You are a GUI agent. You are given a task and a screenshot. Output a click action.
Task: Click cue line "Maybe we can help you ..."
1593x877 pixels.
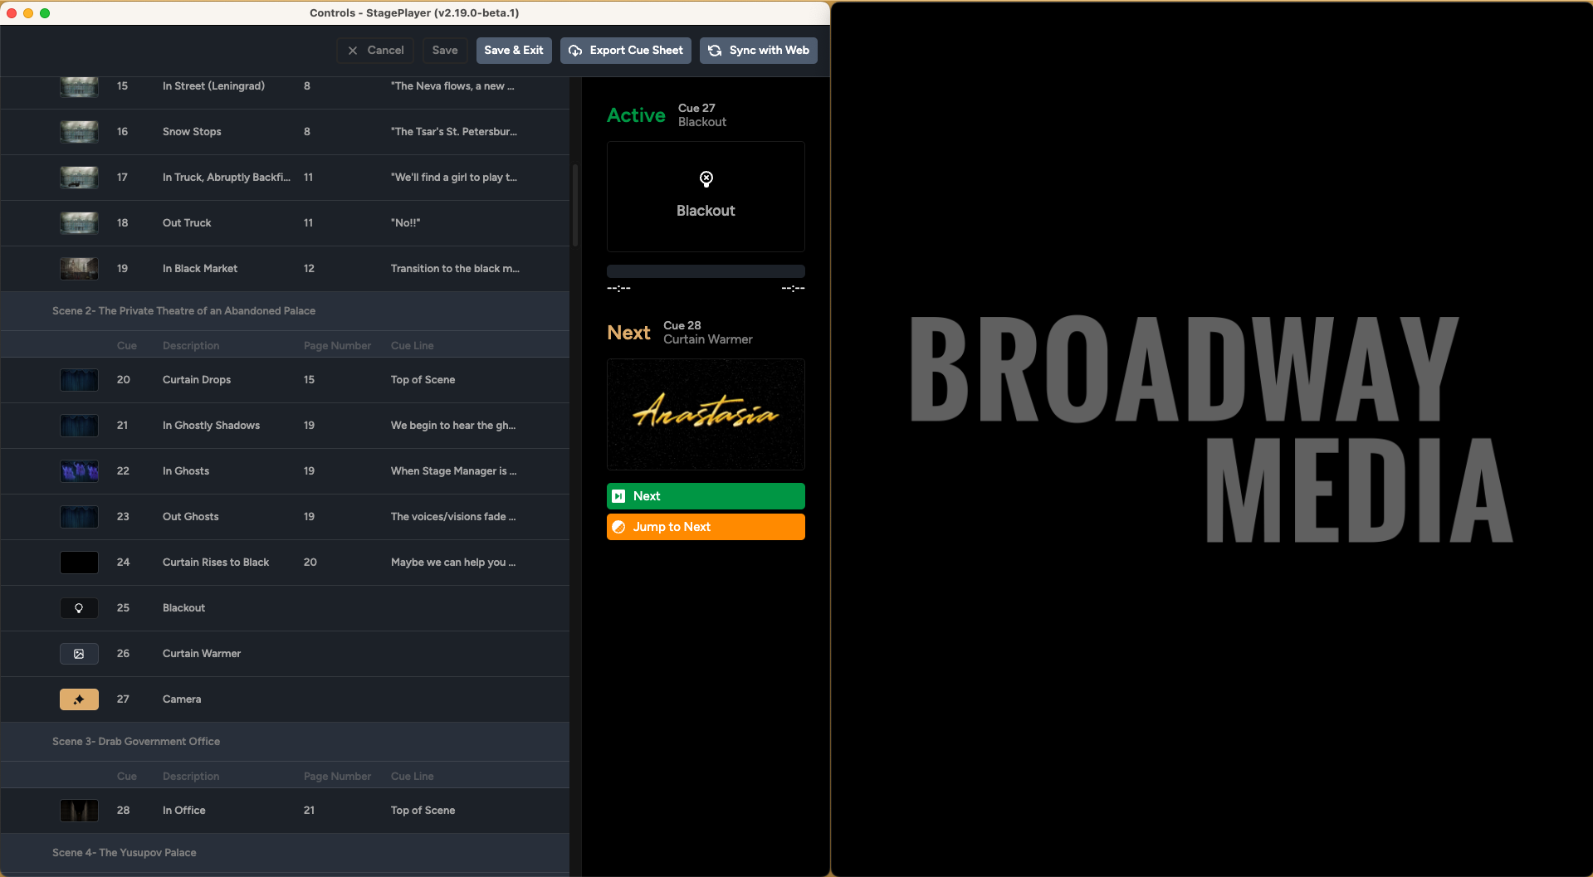tap(453, 563)
